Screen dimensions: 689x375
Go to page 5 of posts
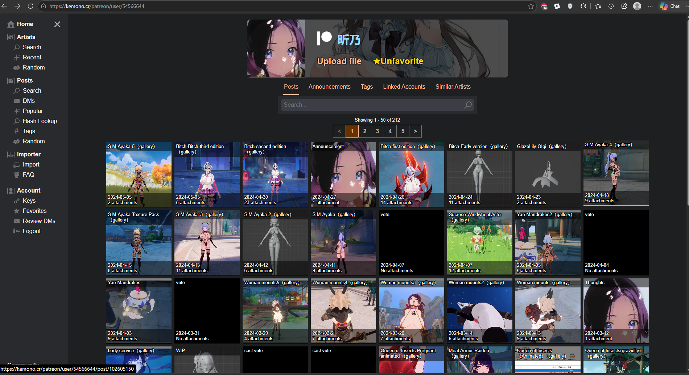click(x=403, y=131)
